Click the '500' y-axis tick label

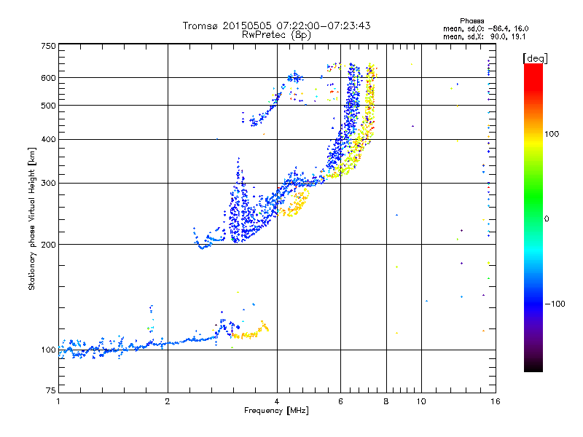coord(48,106)
